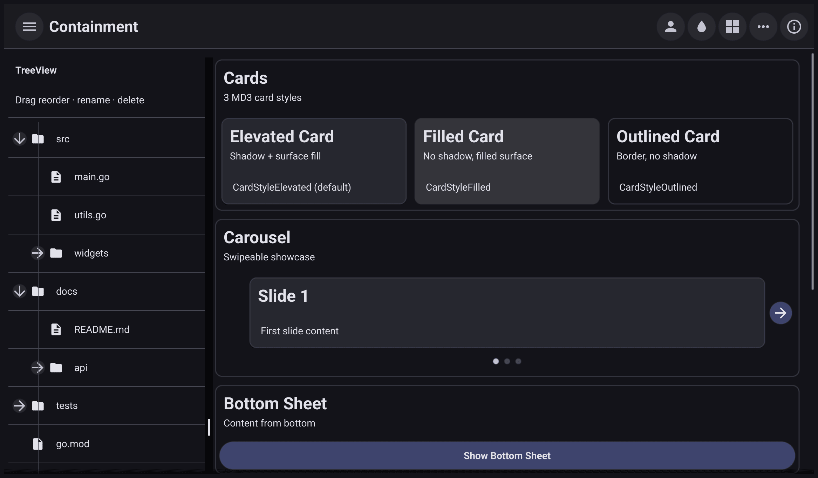
Task: Click the info circle icon
Action: point(794,27)
